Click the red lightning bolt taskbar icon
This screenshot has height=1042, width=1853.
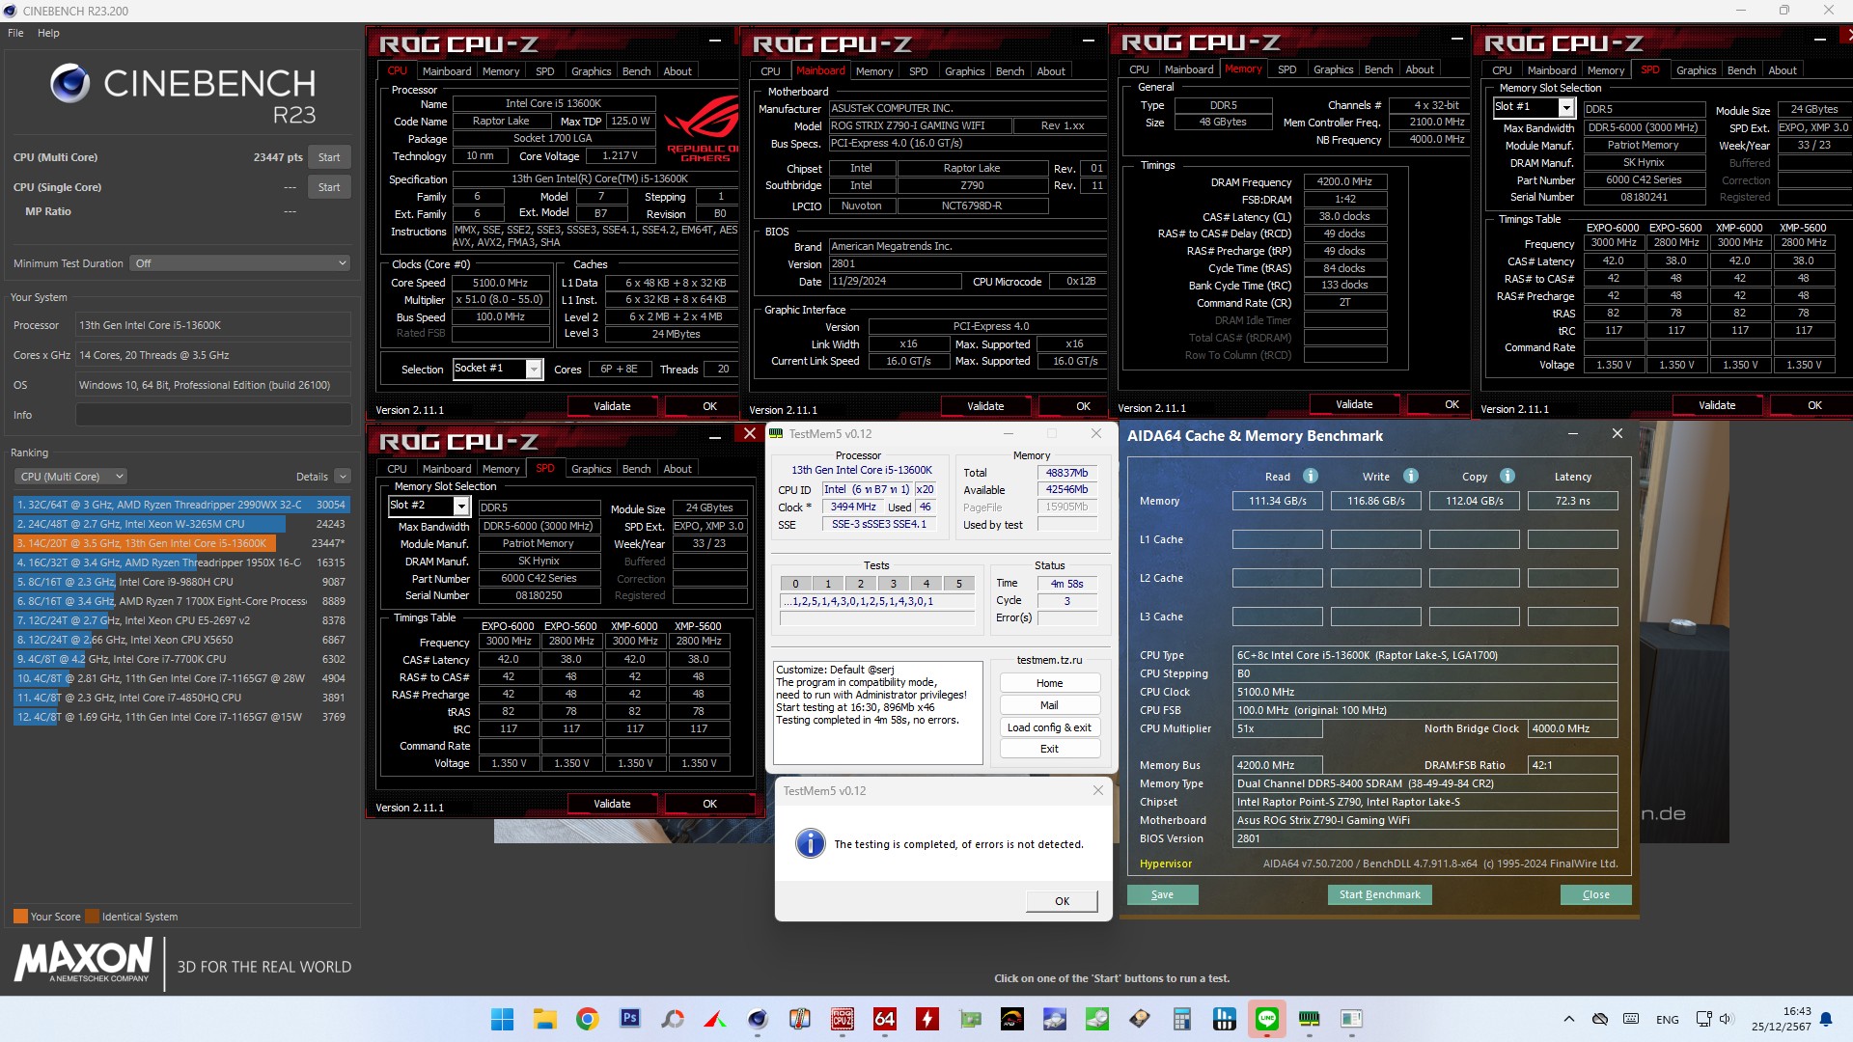coord(927,1019)
